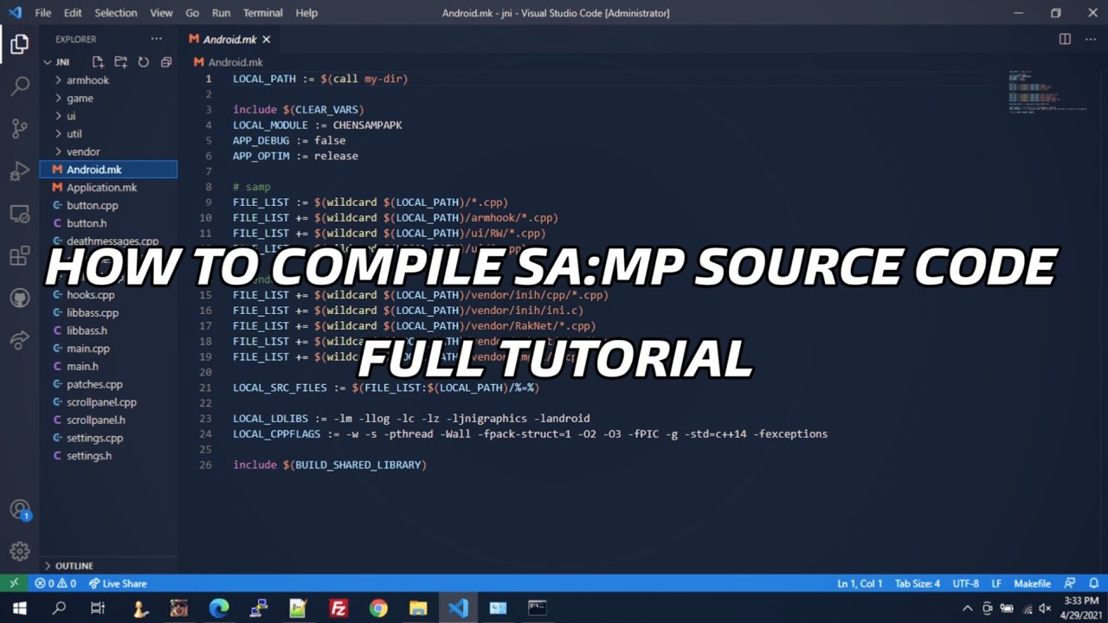The width and height of the screenshot is (1108, 623).
Task: Open the Accounts menu icon
Action: (x=20, y=510)
